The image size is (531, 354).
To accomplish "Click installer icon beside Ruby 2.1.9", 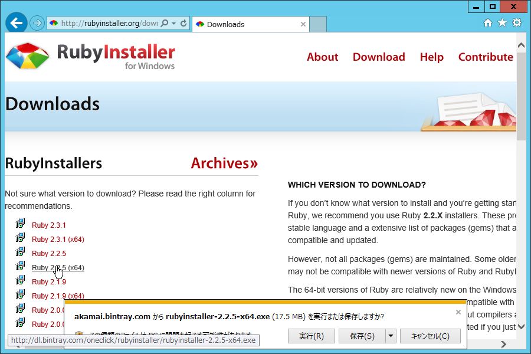I will click(x=20, y=280).
